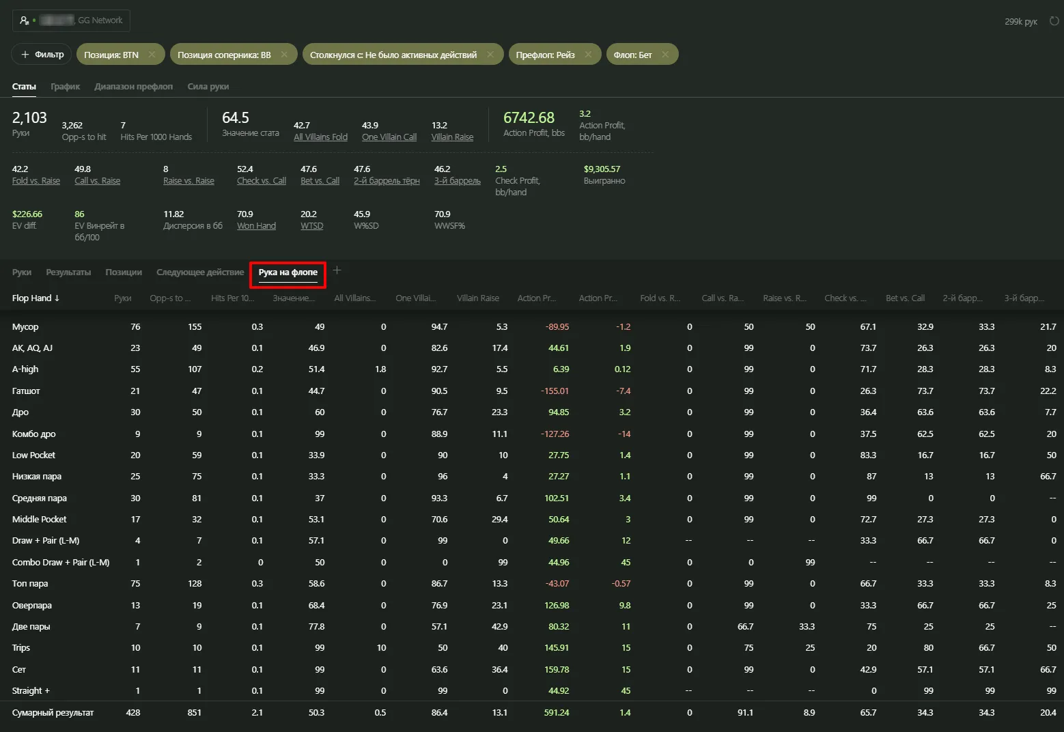Viewport: 1064px width, 732px height.
Task: Add a new tab with the plus icon
Action: tap(337, 270)
